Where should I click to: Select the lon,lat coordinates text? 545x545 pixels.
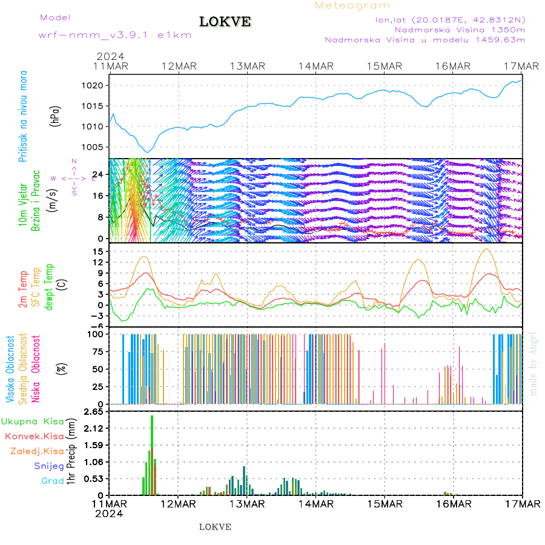click(x=450, y=20)
